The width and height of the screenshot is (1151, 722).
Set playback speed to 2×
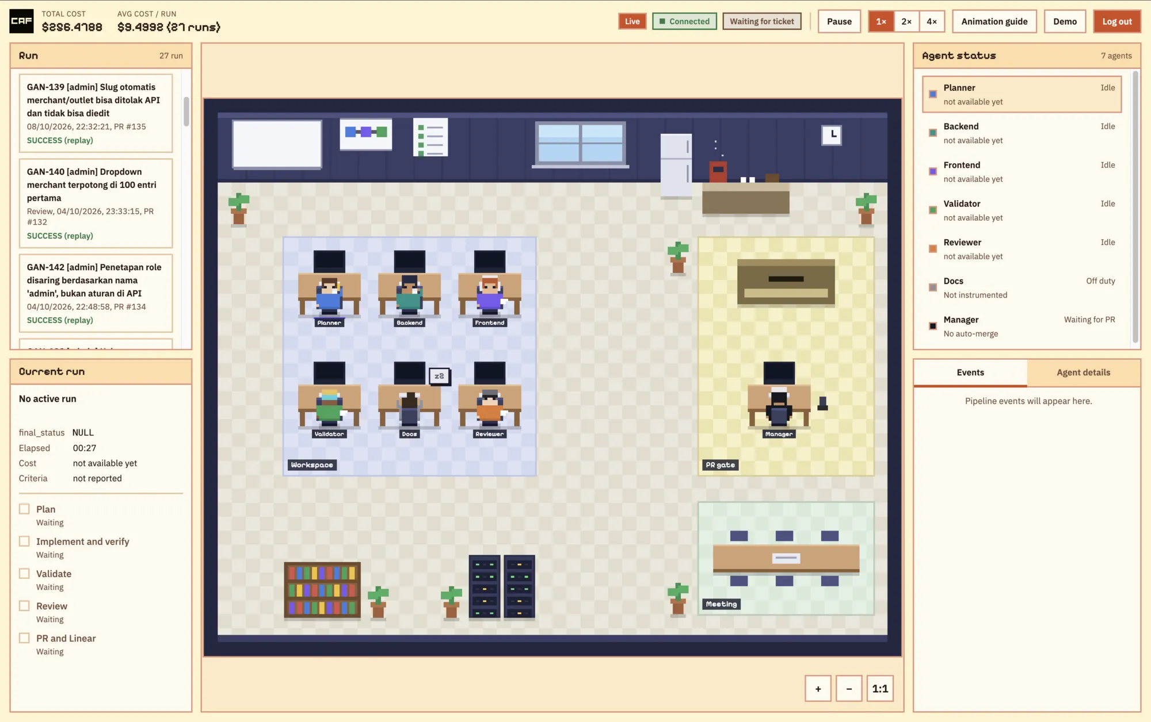coord(906,21)
